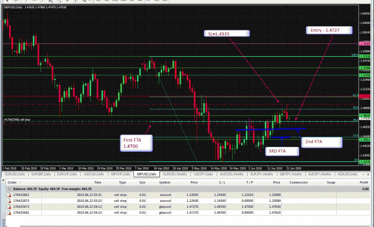Viewport: 374px width, 227px height.
Task: Click the order icon for order 176432862
Action: click(x=9, y=195)
